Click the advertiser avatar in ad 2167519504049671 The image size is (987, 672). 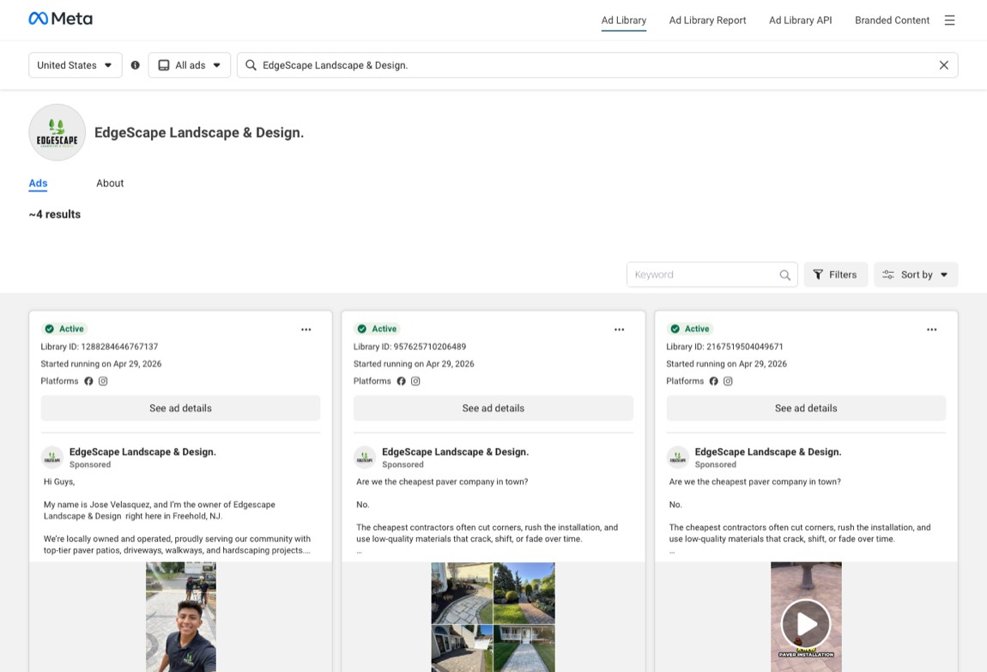678,457
